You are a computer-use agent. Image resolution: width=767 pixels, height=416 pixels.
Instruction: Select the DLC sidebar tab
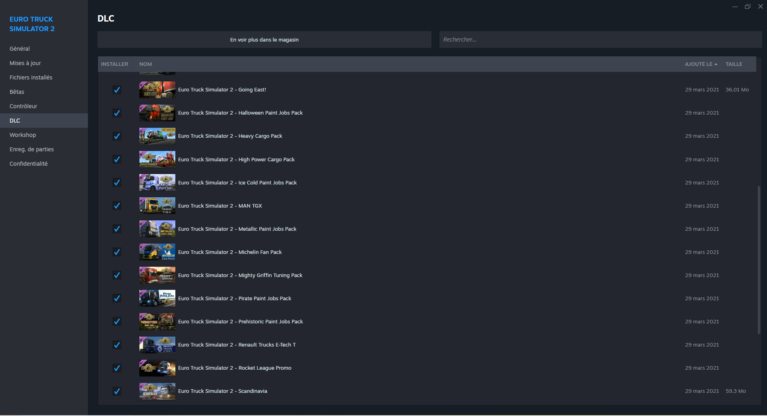click(x=44, y=121)
